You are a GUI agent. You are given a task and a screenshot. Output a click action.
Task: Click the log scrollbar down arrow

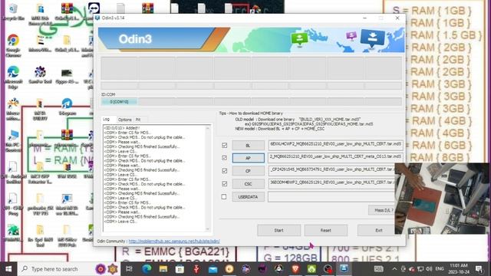[208, 229]
